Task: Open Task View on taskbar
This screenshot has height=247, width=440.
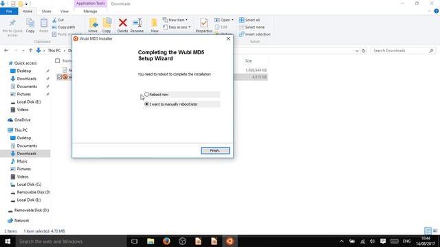Action: click(x=135, y=241)
